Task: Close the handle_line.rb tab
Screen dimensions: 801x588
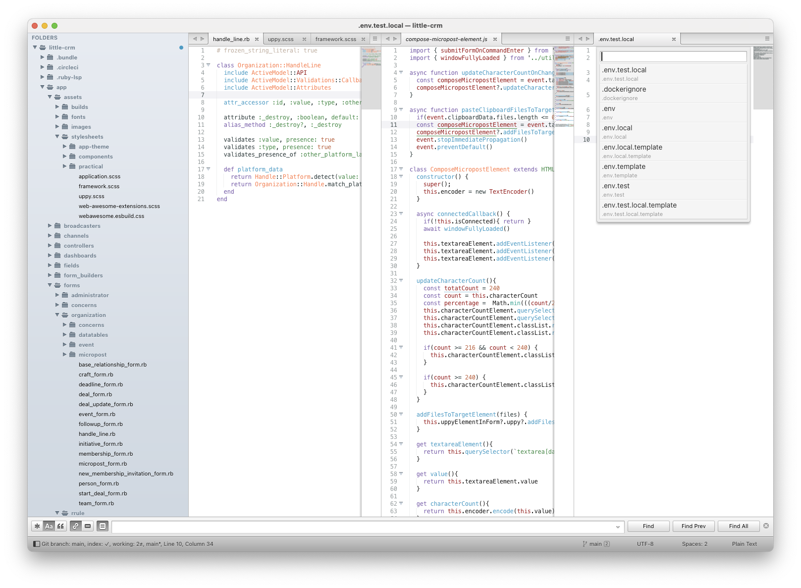Action: point(257,39)
